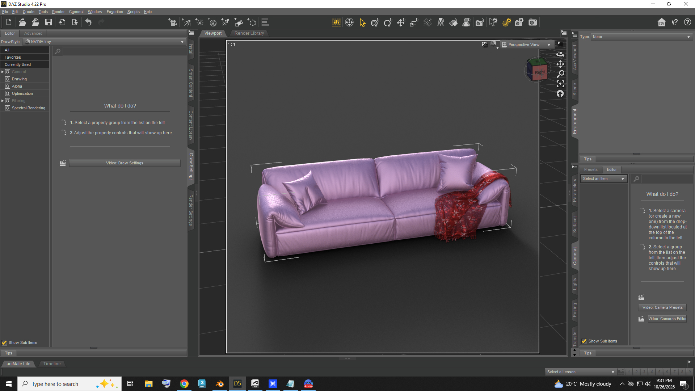Select the Rotate tool

388,22
